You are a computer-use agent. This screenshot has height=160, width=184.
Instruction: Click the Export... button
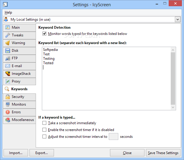click(x=42, y=153)
